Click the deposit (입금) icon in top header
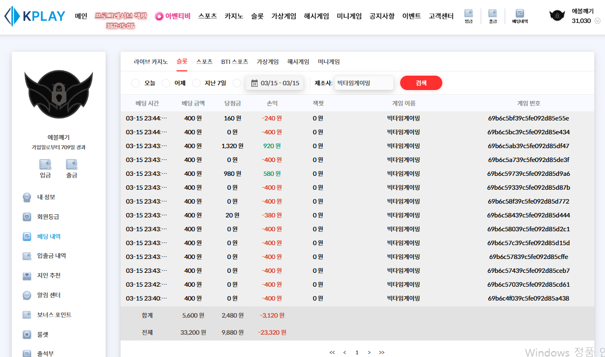The height and width of the screenshot is (357, 605). pyautogui.click(x=468, y=16)
